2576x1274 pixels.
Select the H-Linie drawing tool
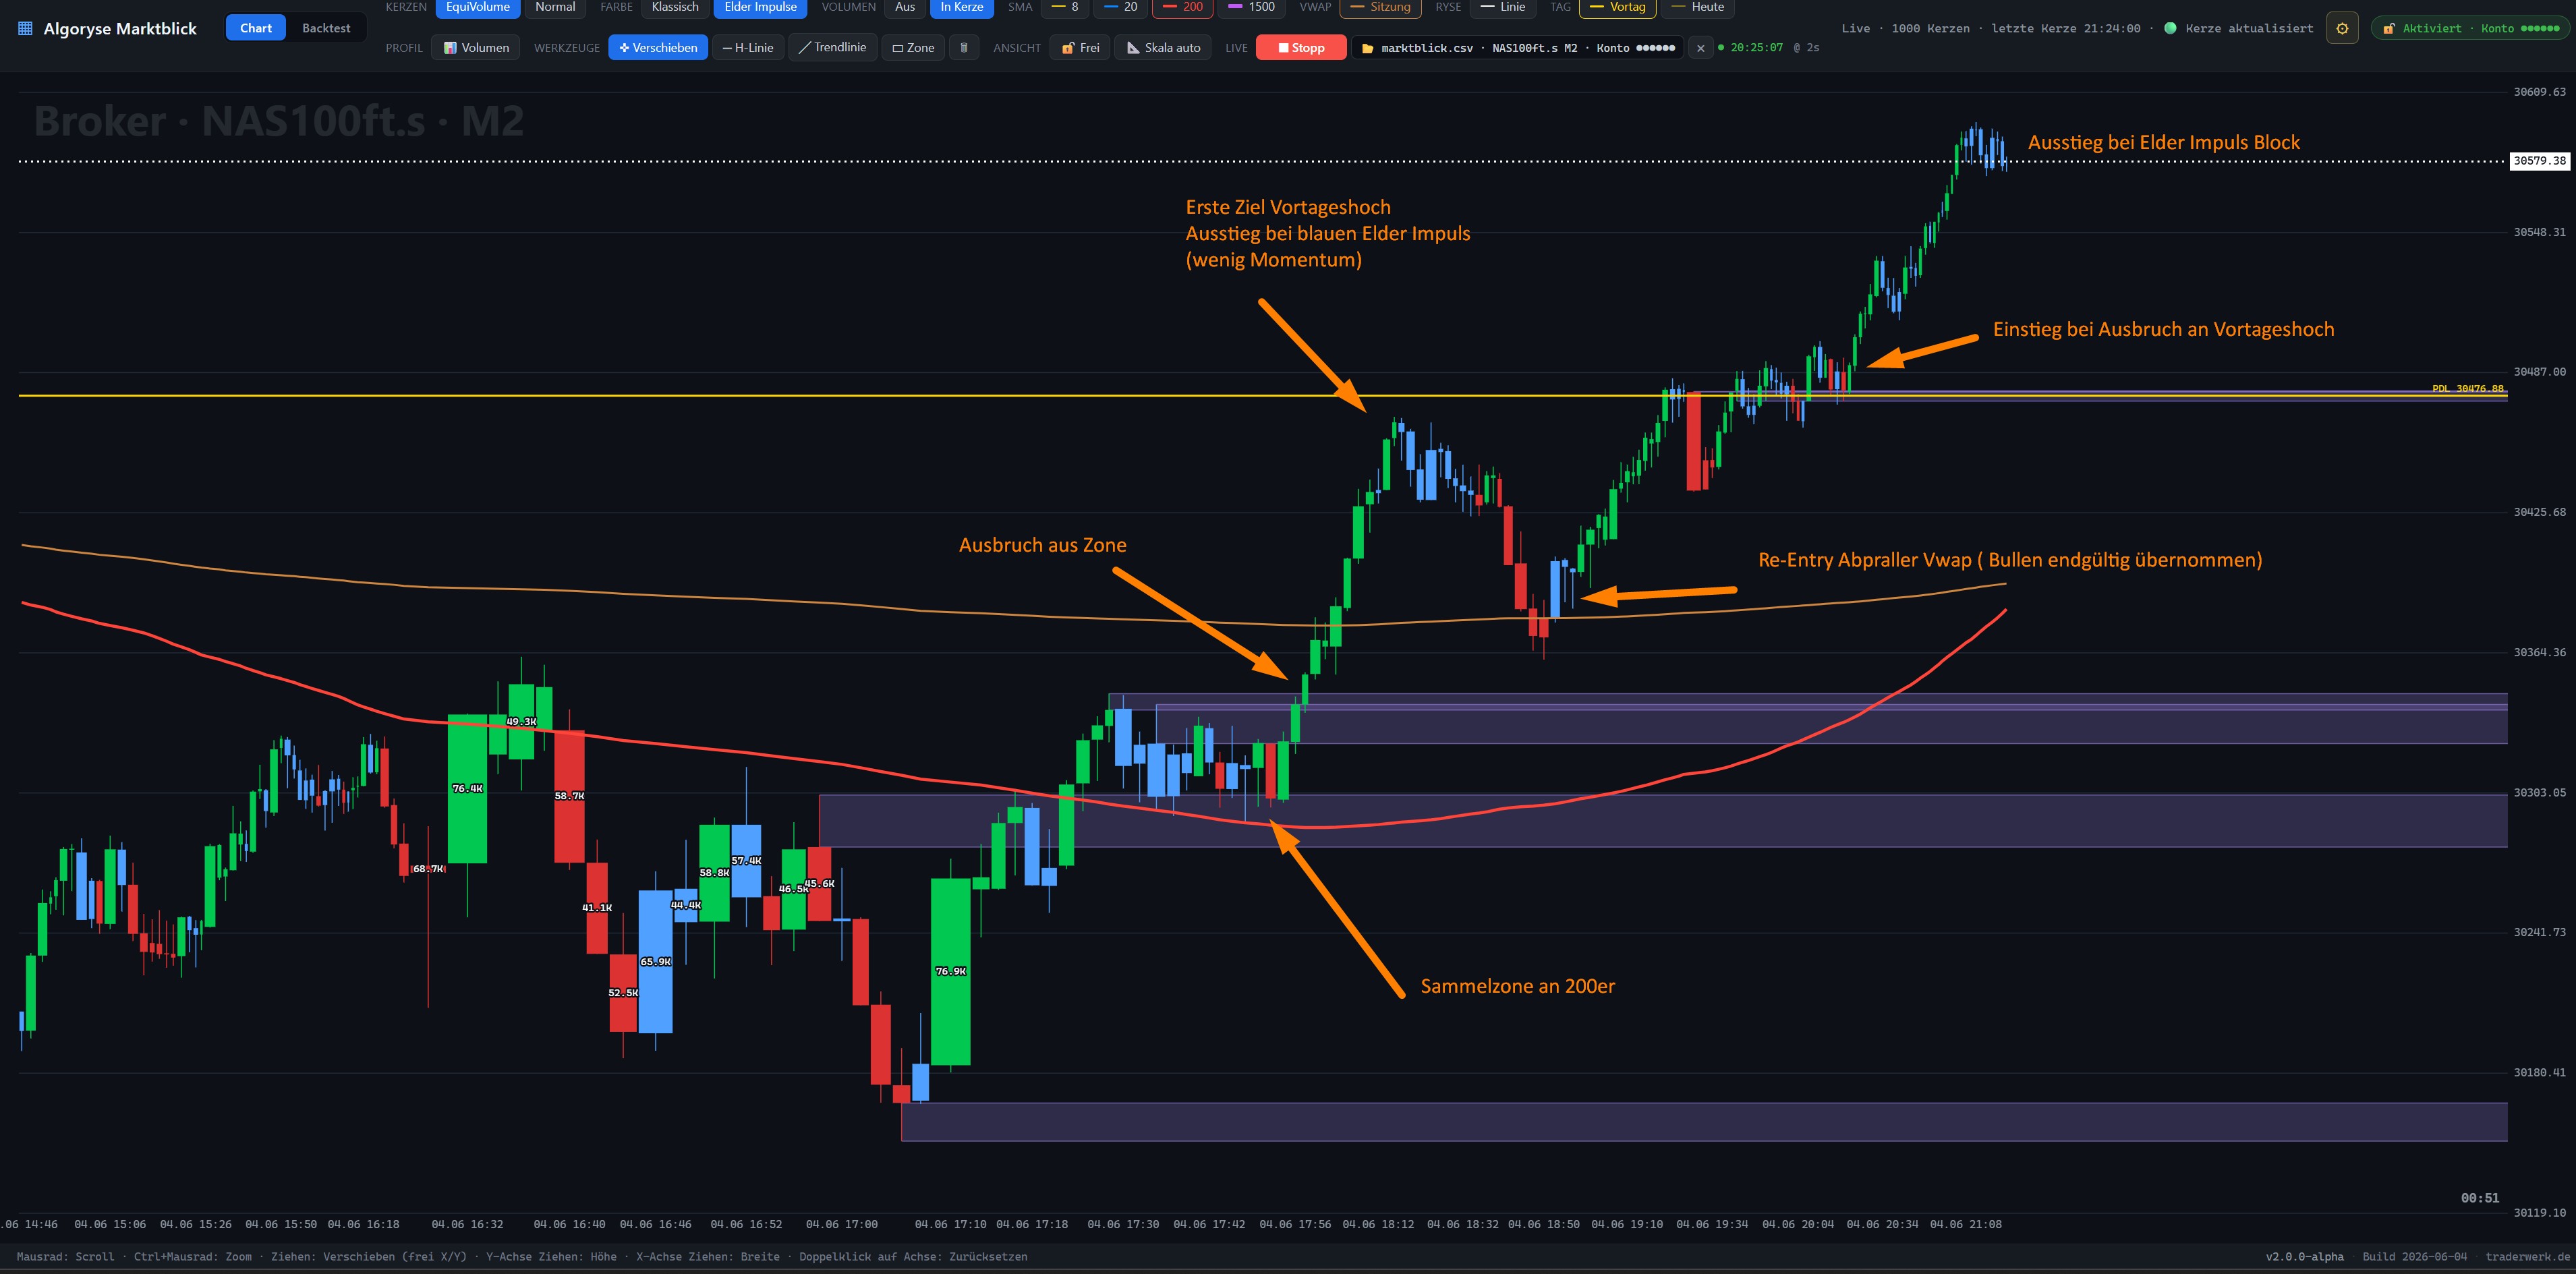point(748,47)
